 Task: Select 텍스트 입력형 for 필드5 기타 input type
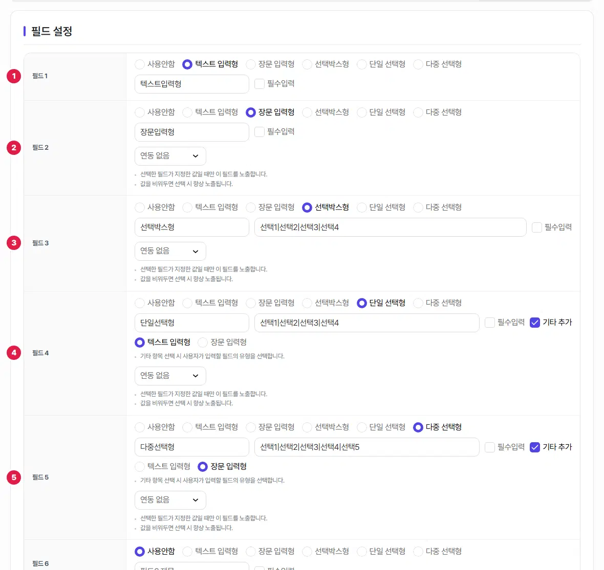[139, 467]
